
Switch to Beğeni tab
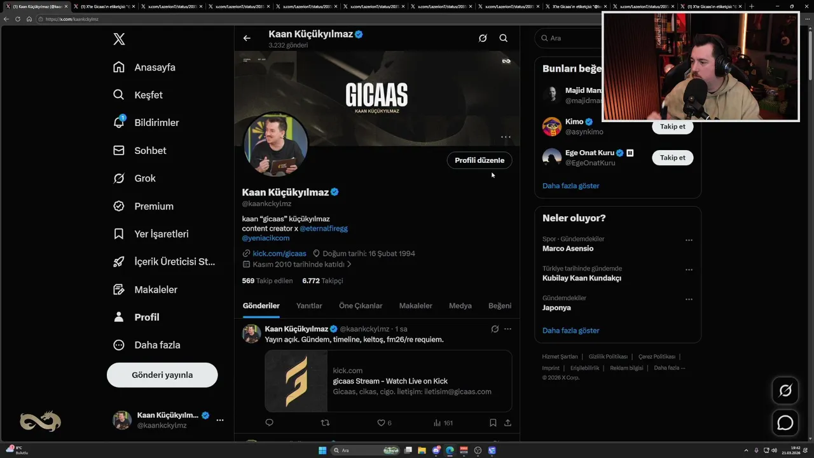(500, 306)
